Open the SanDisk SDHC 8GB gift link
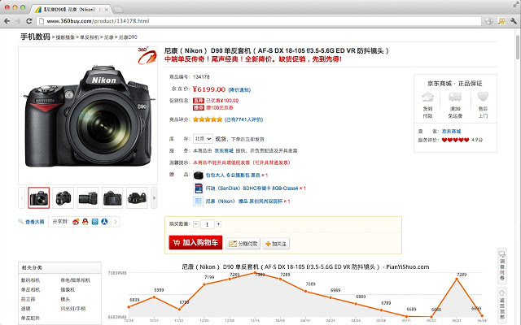 pos(252,188)
